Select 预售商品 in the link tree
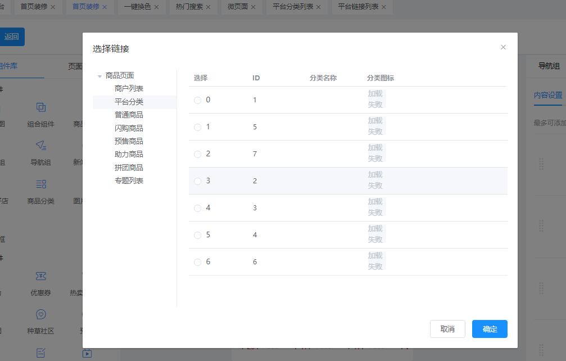The height and width of the screenshot is (361, 566). (x=129, y=141)
